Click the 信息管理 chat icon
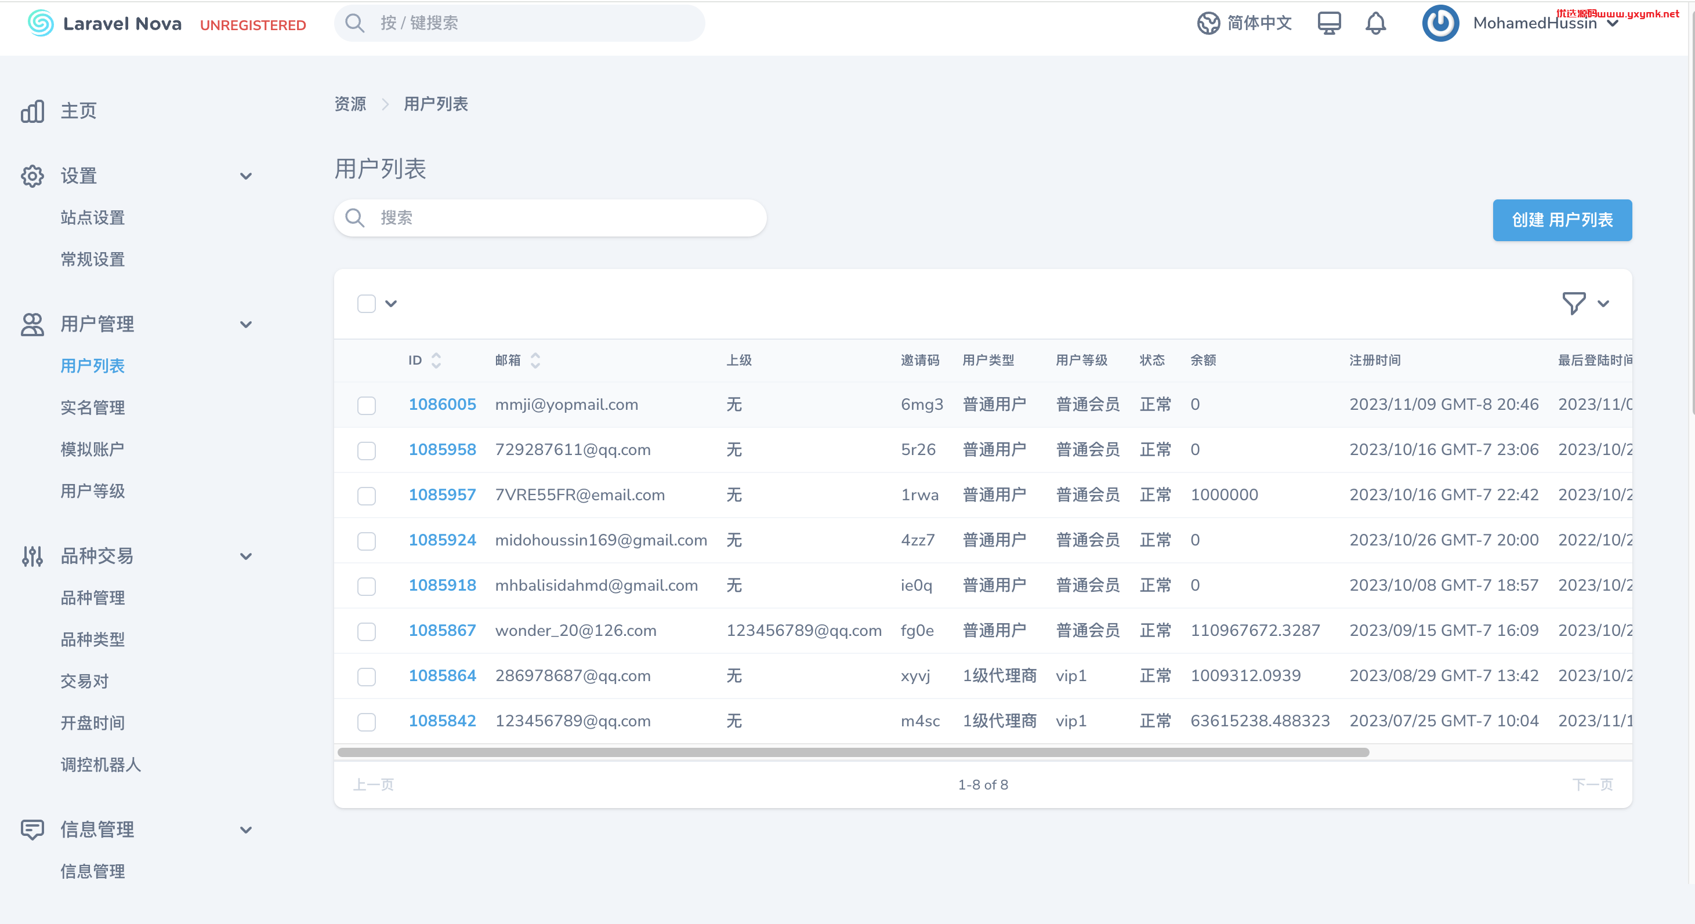1695x924 pixels. click(x=32, y=830)
